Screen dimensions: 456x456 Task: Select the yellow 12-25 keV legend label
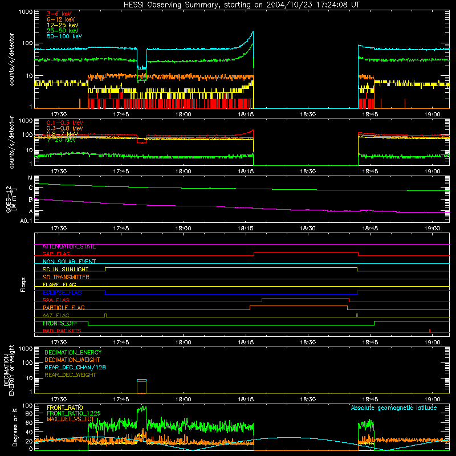(x=63, y=25)
